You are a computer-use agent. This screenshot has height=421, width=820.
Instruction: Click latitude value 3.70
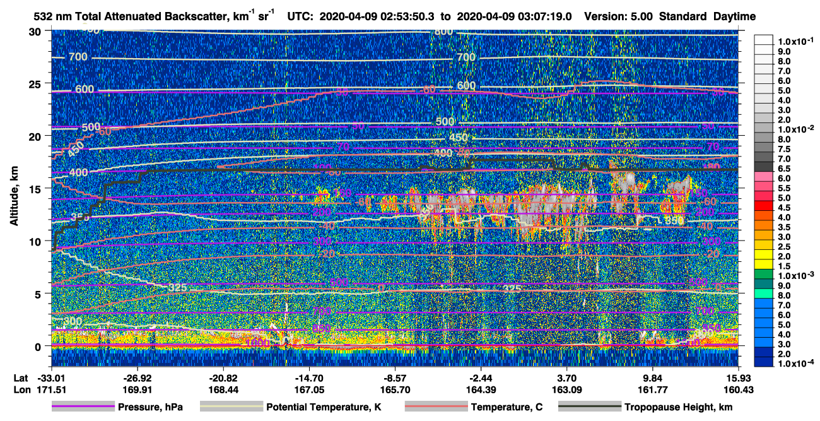567,377
